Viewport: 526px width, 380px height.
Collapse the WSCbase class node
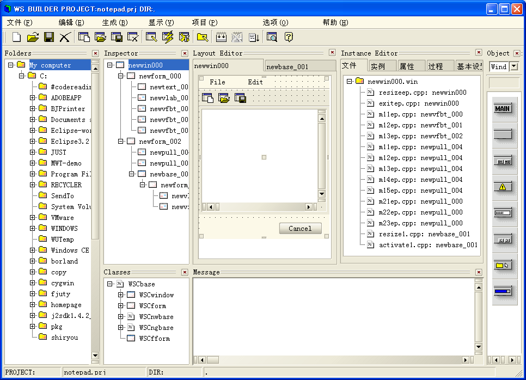tap(109, 284)
